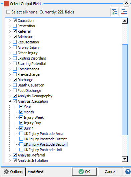The width and height of the screenshot is (131, 177).
Task: Check UK Injury Postcode Sector checkbox
Action: 21,144
